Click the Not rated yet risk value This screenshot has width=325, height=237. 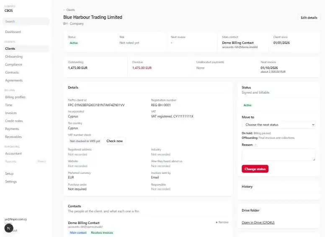point(129,43)
